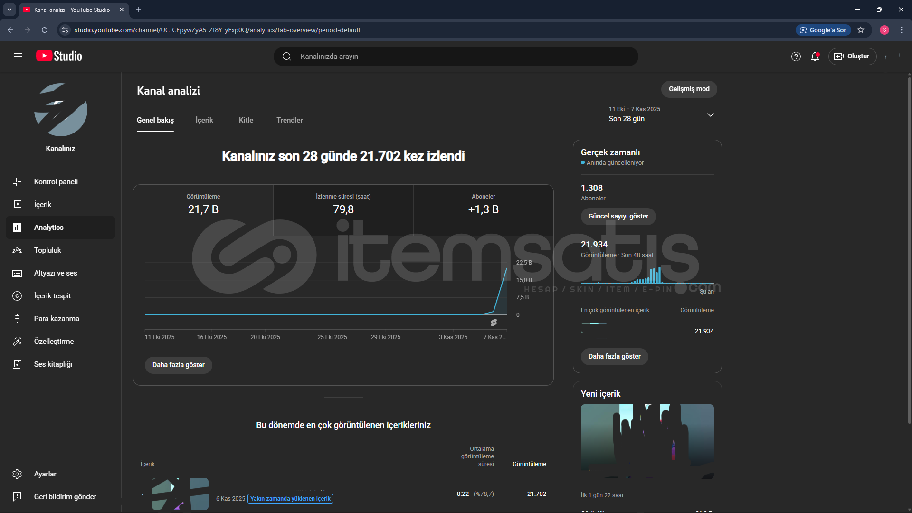Open Özelleştirme customization page

54,342
